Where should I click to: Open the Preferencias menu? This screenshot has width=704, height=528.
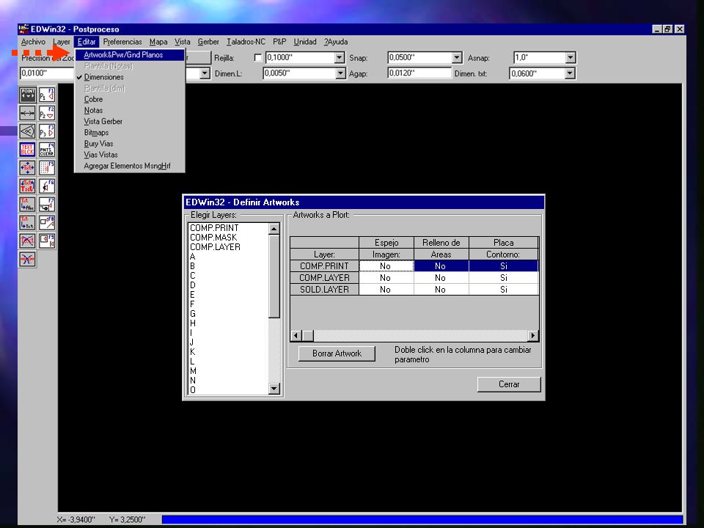[122, 42]
